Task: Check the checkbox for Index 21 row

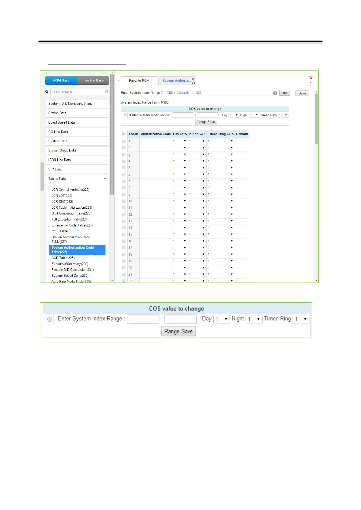Action: click(124, 274)
